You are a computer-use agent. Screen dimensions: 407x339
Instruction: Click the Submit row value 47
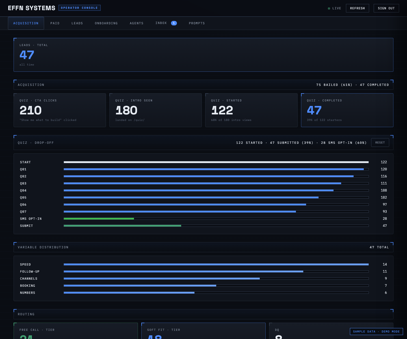click(x=385, y=226)
